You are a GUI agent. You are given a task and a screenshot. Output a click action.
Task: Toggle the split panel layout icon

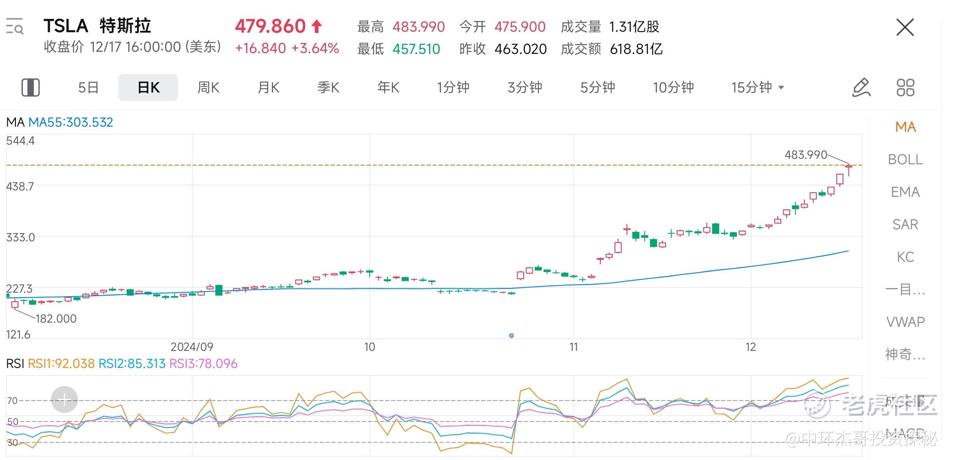[x=30, y=87]
